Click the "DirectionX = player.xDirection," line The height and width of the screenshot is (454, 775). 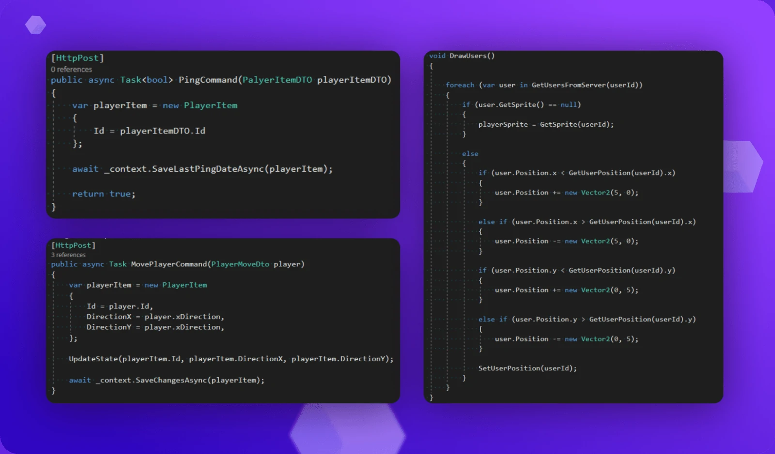coord(155,317)
